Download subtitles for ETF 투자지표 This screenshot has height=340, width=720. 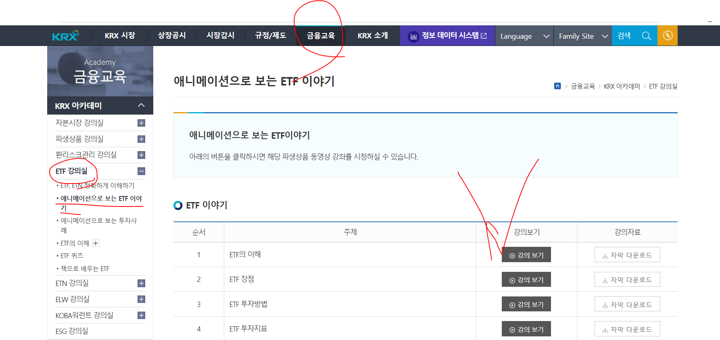point(627,329)
